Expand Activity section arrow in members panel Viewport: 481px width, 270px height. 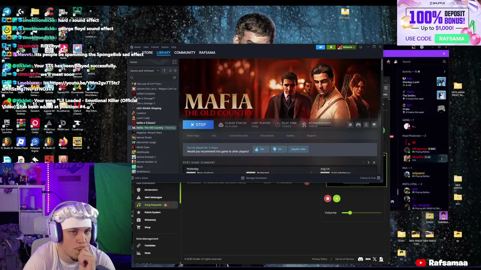tap(445, 72)
